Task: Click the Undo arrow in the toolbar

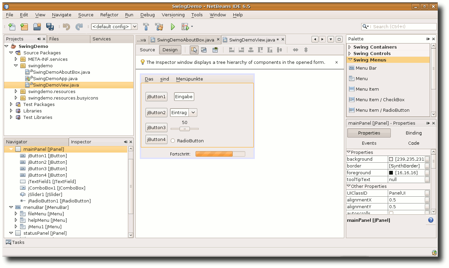Action: 66,26
